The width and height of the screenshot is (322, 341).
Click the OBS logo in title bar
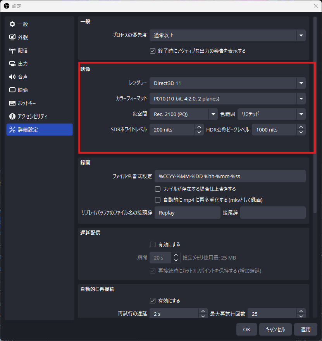click(x=7, y=6)
